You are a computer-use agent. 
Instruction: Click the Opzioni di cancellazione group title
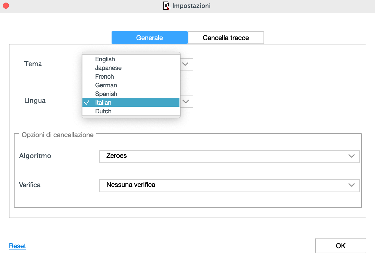[x=58, y=135]
